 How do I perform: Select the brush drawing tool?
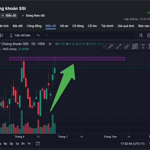click(x=127, y=46)
